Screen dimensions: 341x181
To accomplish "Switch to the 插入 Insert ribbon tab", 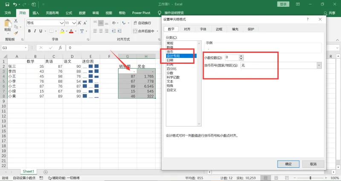I will coord(36,13).
